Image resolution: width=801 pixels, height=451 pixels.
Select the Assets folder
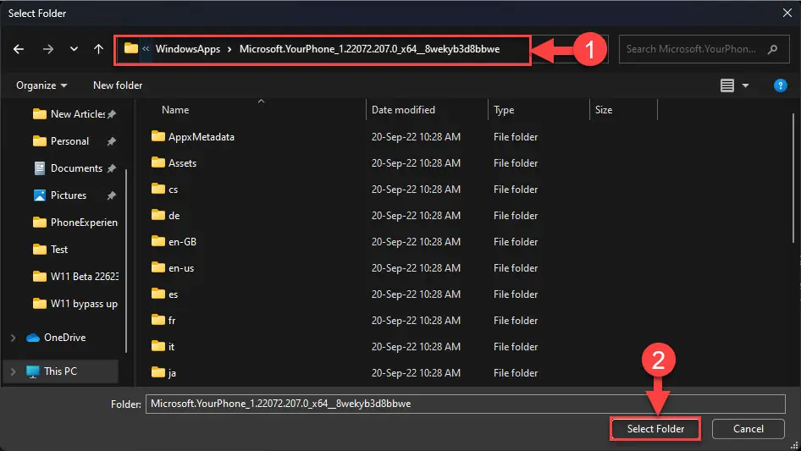tap(182, 163)
